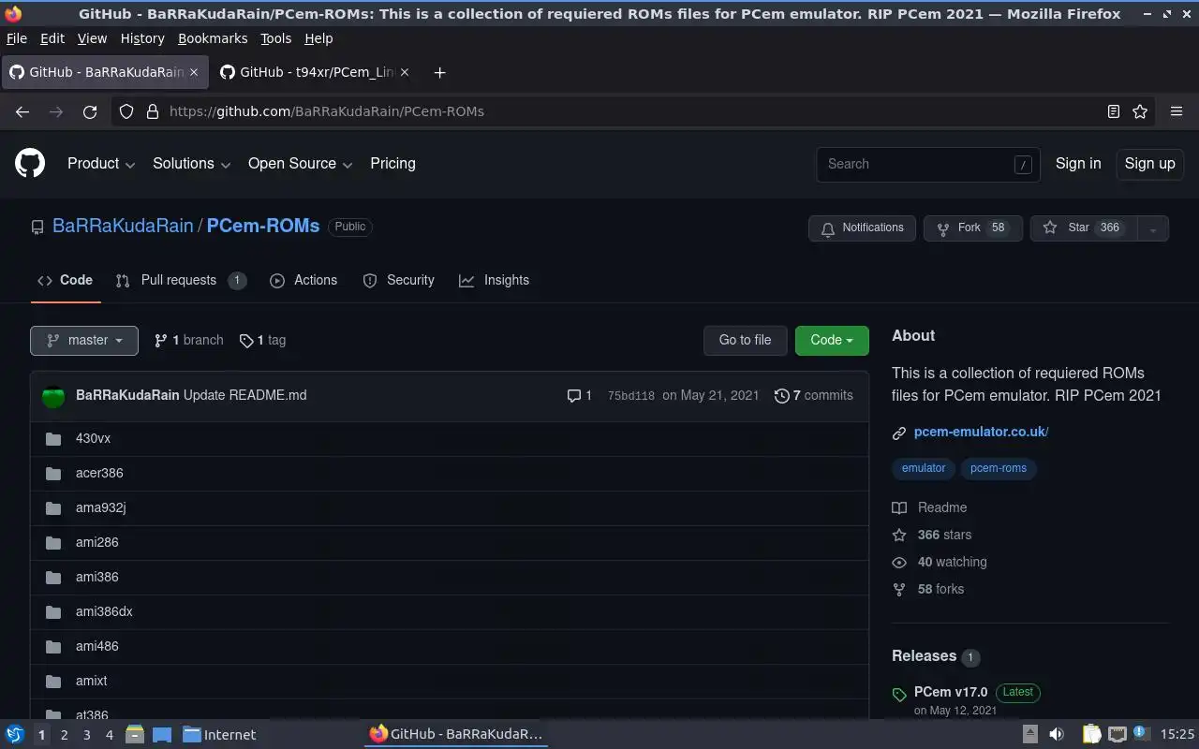Open the Firefox hamburger menu
The height and width of the screenshot is (749, 1199).
(x=1177, y=111)
